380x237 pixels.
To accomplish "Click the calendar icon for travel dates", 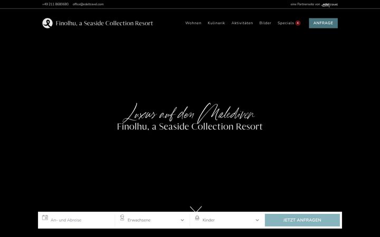I will click(x=45, y=218).
